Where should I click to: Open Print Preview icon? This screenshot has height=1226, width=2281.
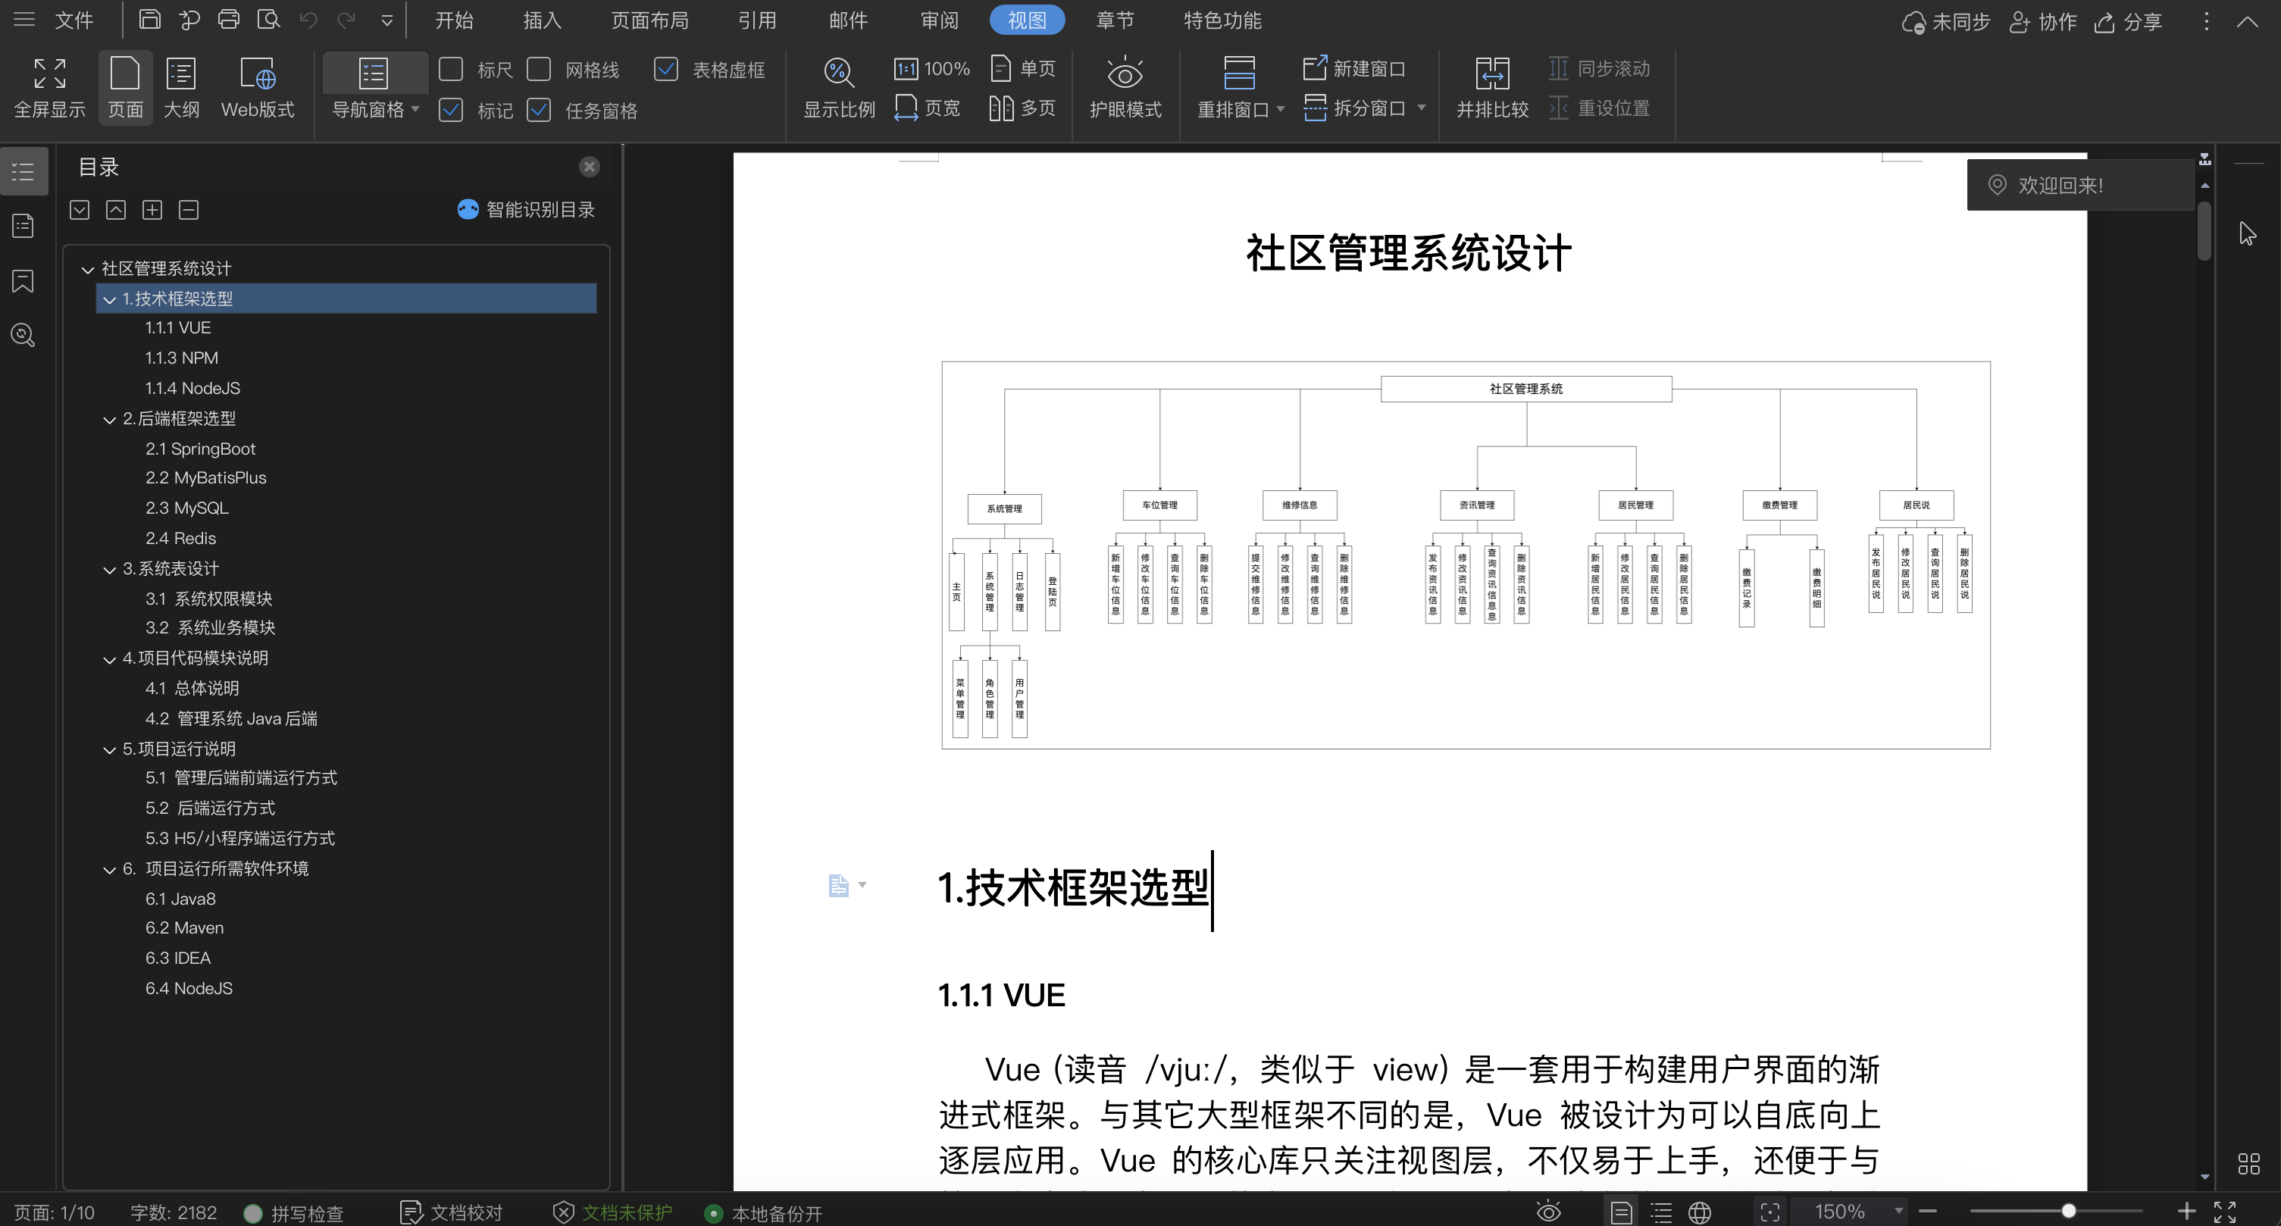(x=268, y=20)
